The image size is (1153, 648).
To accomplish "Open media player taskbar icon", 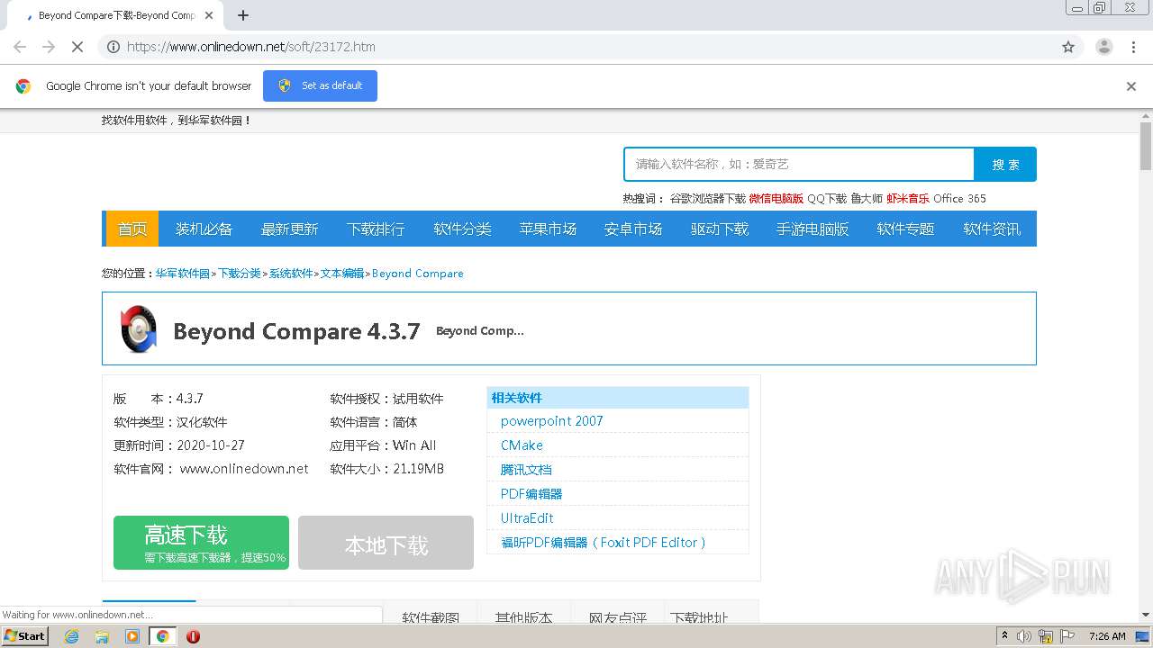I will 132,636.
